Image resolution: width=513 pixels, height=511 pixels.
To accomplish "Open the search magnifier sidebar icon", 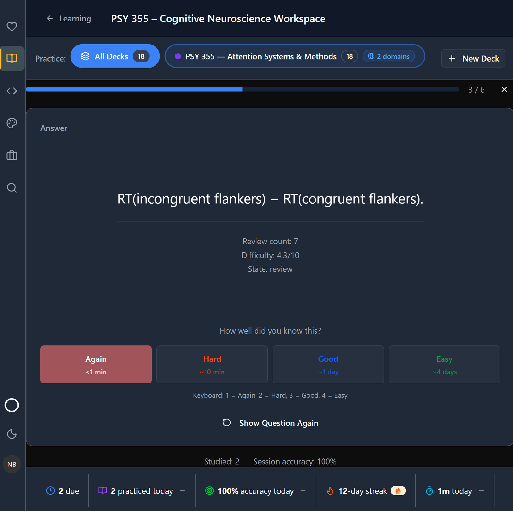I will [x=12, y=187].
